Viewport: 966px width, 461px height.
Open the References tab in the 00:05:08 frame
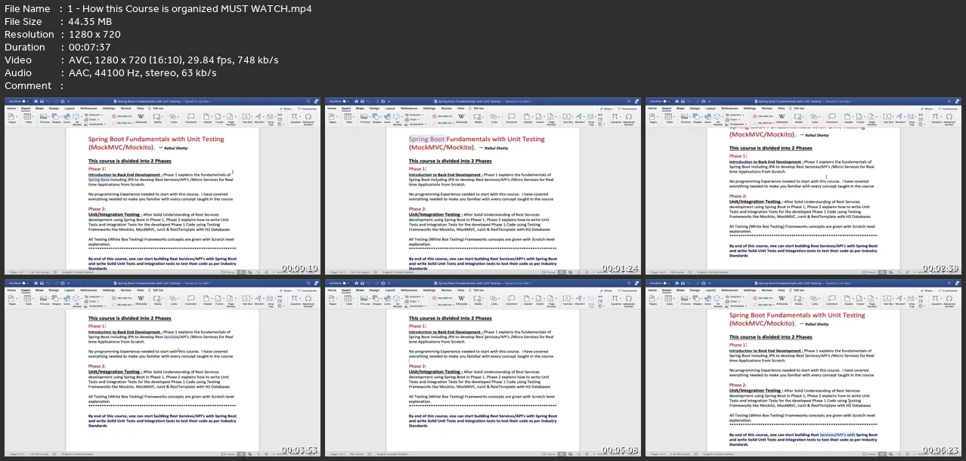pyautogui.click(x=408, y=290)
